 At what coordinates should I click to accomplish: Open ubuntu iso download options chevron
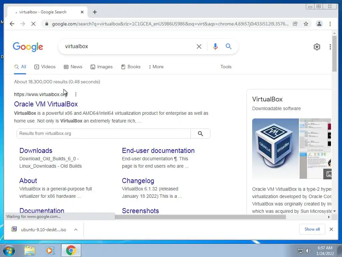click(76, 230)
